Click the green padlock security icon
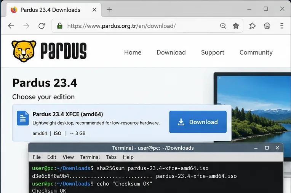The image size is (291, 193). click(60, 26)
